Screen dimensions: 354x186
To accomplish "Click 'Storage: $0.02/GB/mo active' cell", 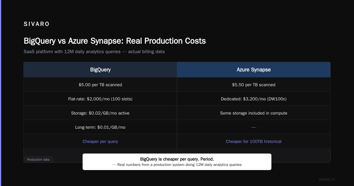I will tap(100, 113).
